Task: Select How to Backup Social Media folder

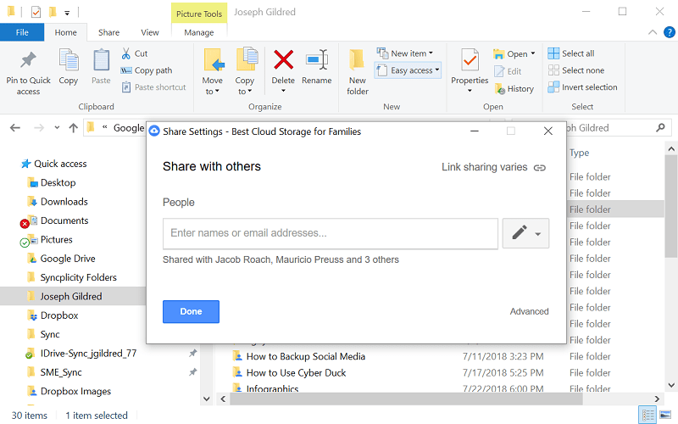Action: (x=305, y=356)
